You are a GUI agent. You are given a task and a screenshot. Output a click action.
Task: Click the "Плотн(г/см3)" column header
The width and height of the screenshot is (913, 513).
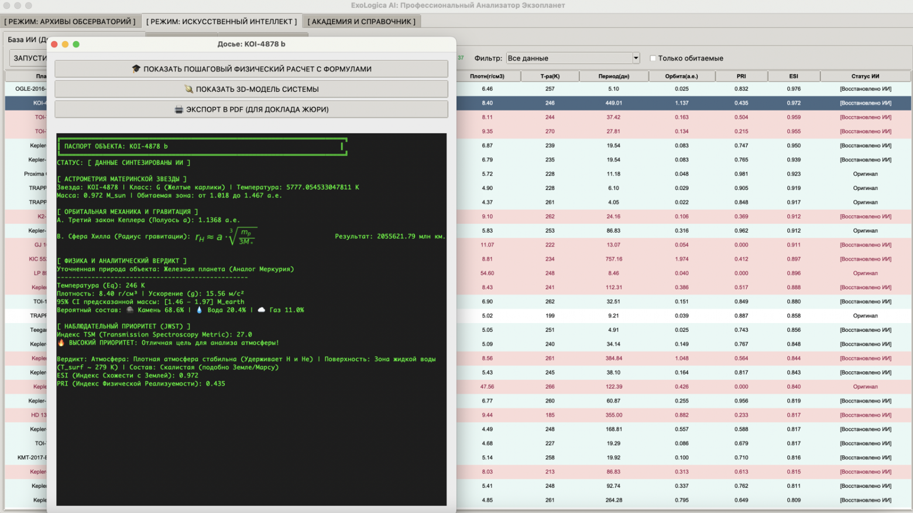pyautogui.click(x=487, y=77)
